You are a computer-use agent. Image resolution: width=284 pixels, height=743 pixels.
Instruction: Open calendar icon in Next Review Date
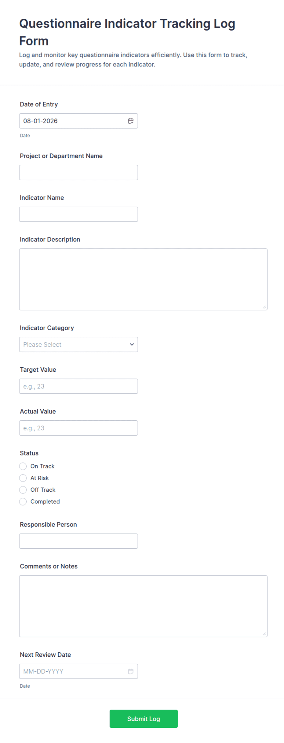[131, 671]
